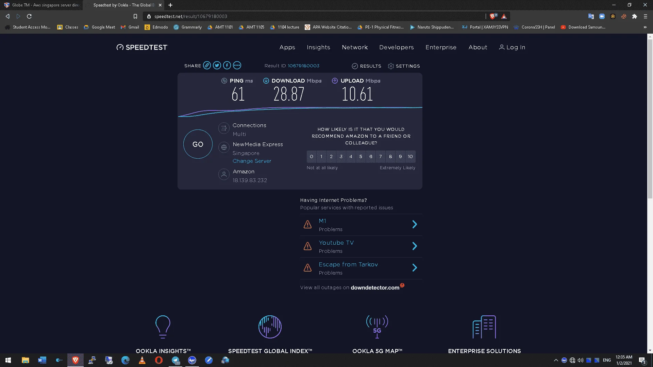Viewport: 653px width, 367px height.
Task: Open the downdetector.com link
Action: point(375,287)
